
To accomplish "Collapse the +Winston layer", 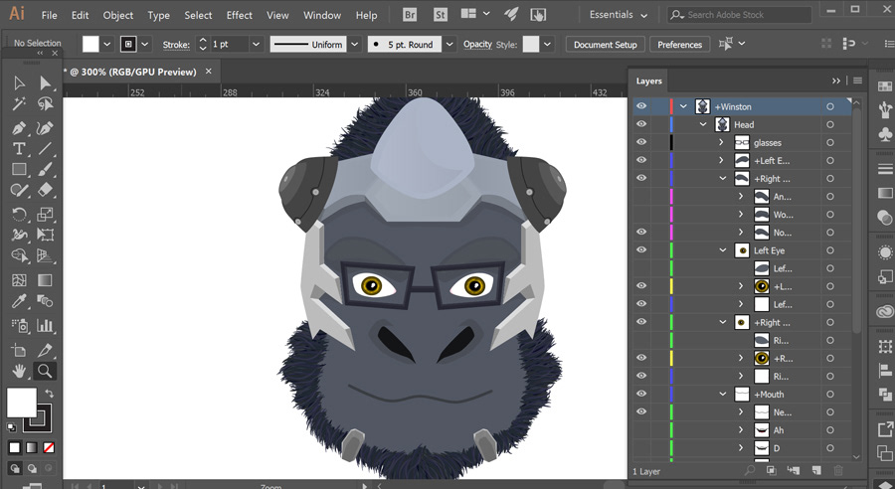I will tap(683, 106).
